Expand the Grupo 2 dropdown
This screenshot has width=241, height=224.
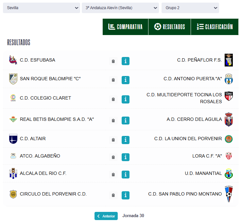pos(190,8)
